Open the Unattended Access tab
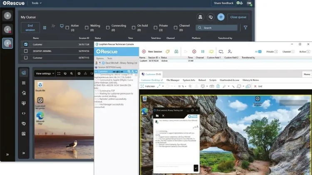 tap(229, 80)
